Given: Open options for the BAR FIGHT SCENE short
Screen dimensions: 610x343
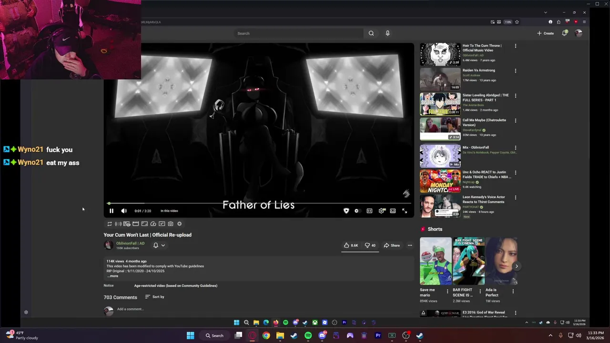Looking at the screenshot, I should tap(480, 291).
